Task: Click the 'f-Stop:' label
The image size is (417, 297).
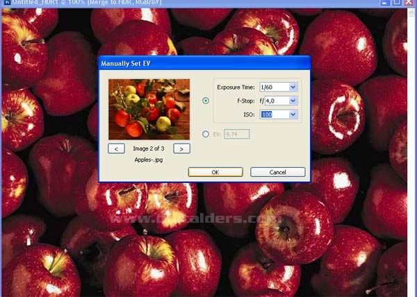Action: point(246,101)
